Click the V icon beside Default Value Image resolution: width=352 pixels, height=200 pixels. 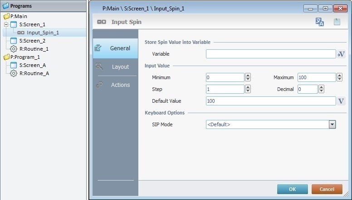click(x=341, y=101)
